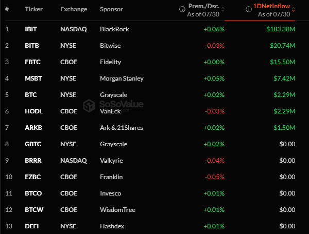Toggle sort arrows beside Prem./Dsc.
The height and width of the screenshot is (234, 309).
coord(223,9)
